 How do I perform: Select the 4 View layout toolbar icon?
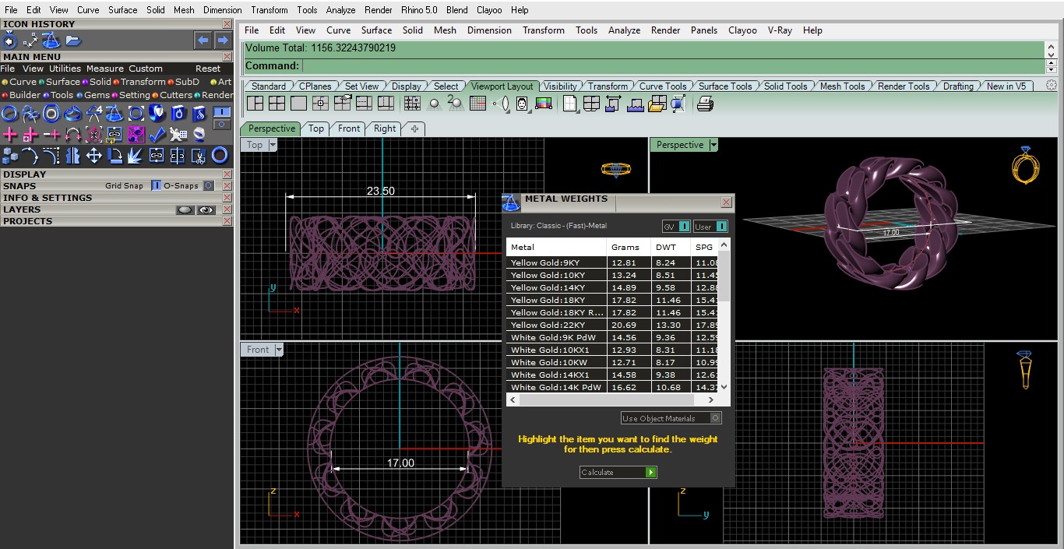[x=277, y=103]
